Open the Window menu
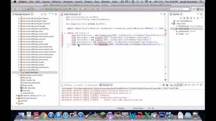Viewport: 216px width, 121px height. click(105, 2)
